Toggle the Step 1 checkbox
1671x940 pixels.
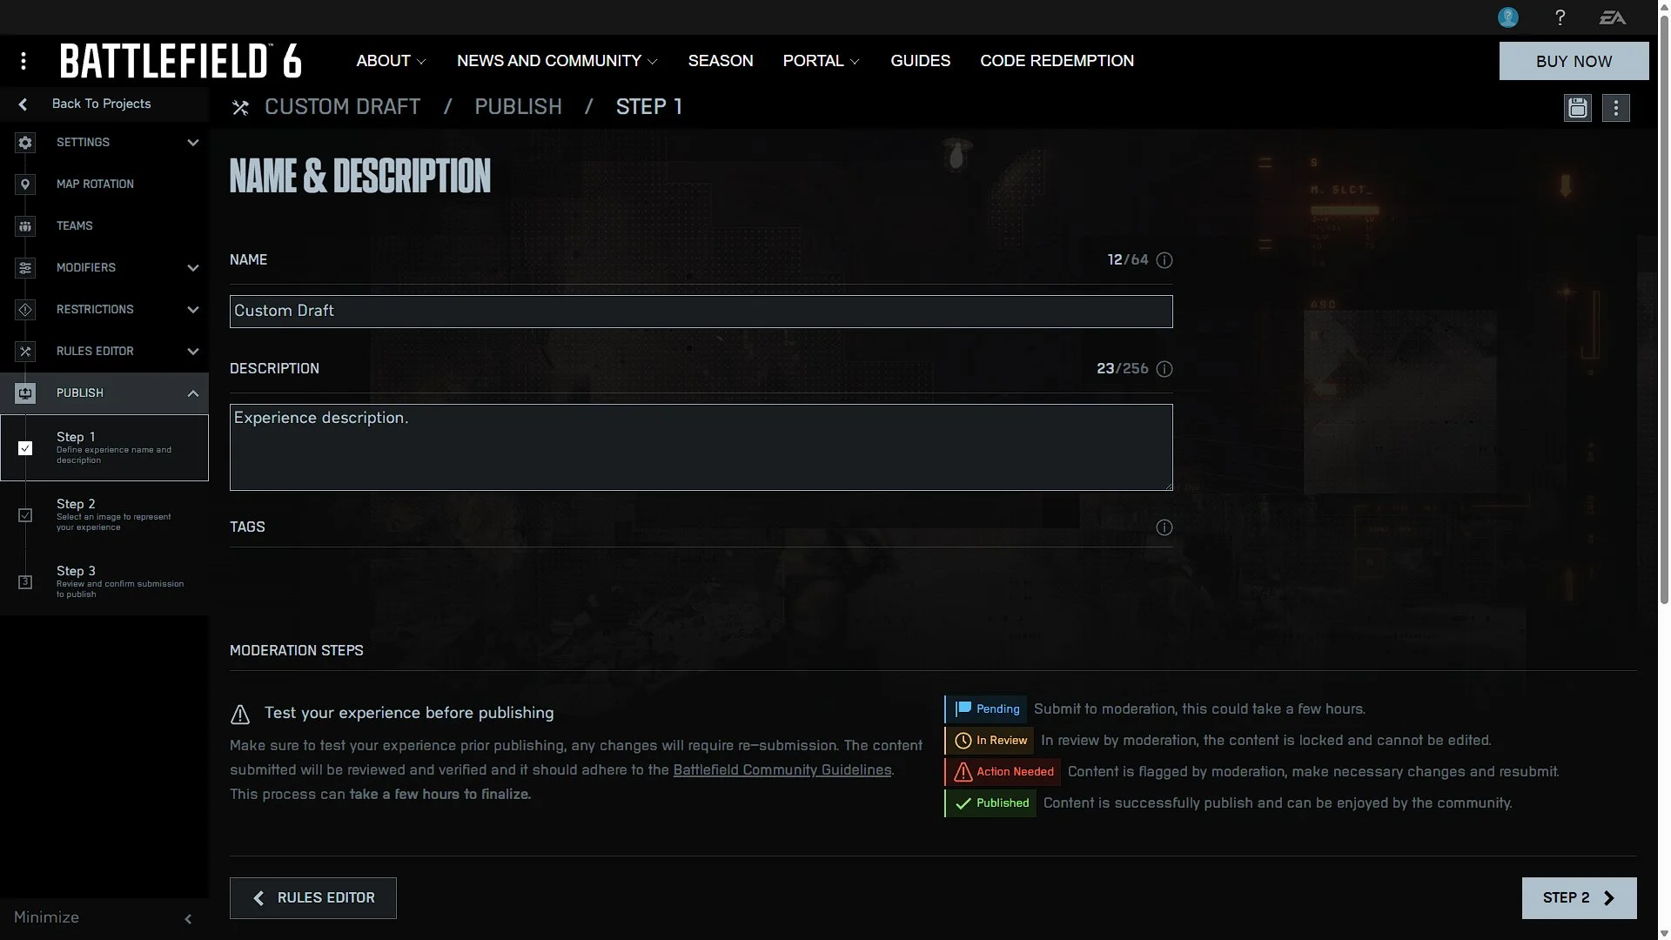click(25, 448)
